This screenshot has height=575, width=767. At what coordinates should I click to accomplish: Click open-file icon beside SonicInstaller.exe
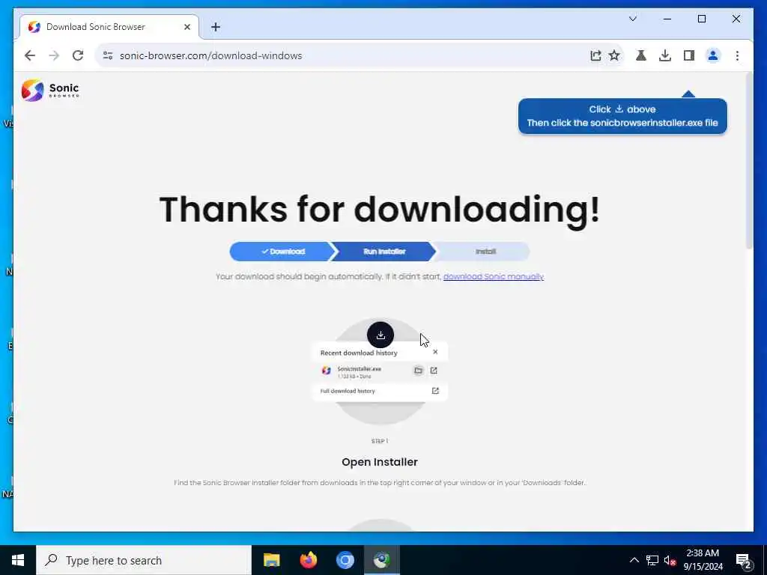[x=434, y=371]
